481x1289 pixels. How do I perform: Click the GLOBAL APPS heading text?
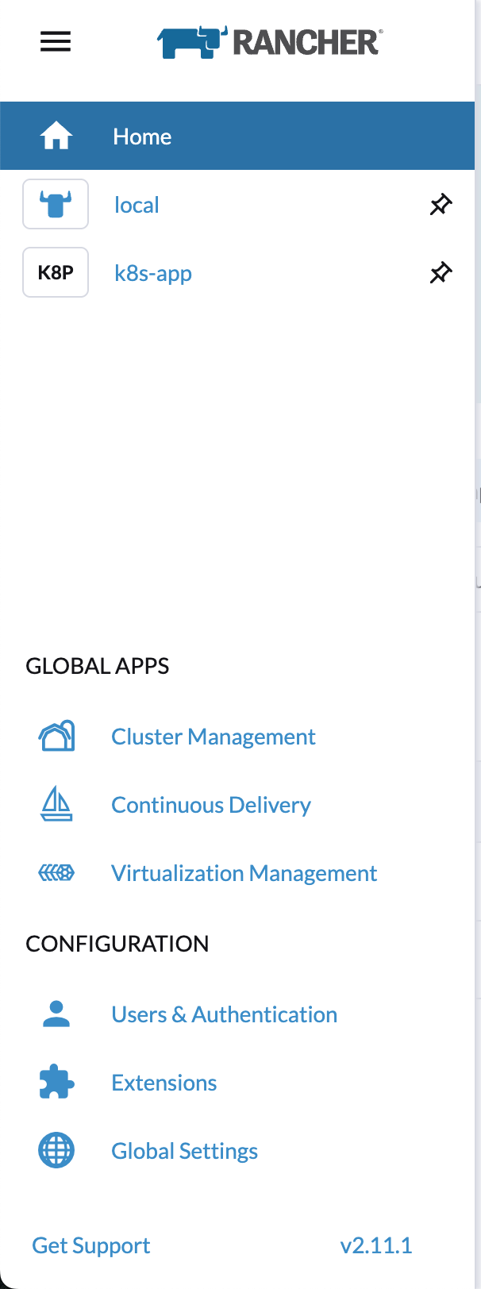[98, 666]
